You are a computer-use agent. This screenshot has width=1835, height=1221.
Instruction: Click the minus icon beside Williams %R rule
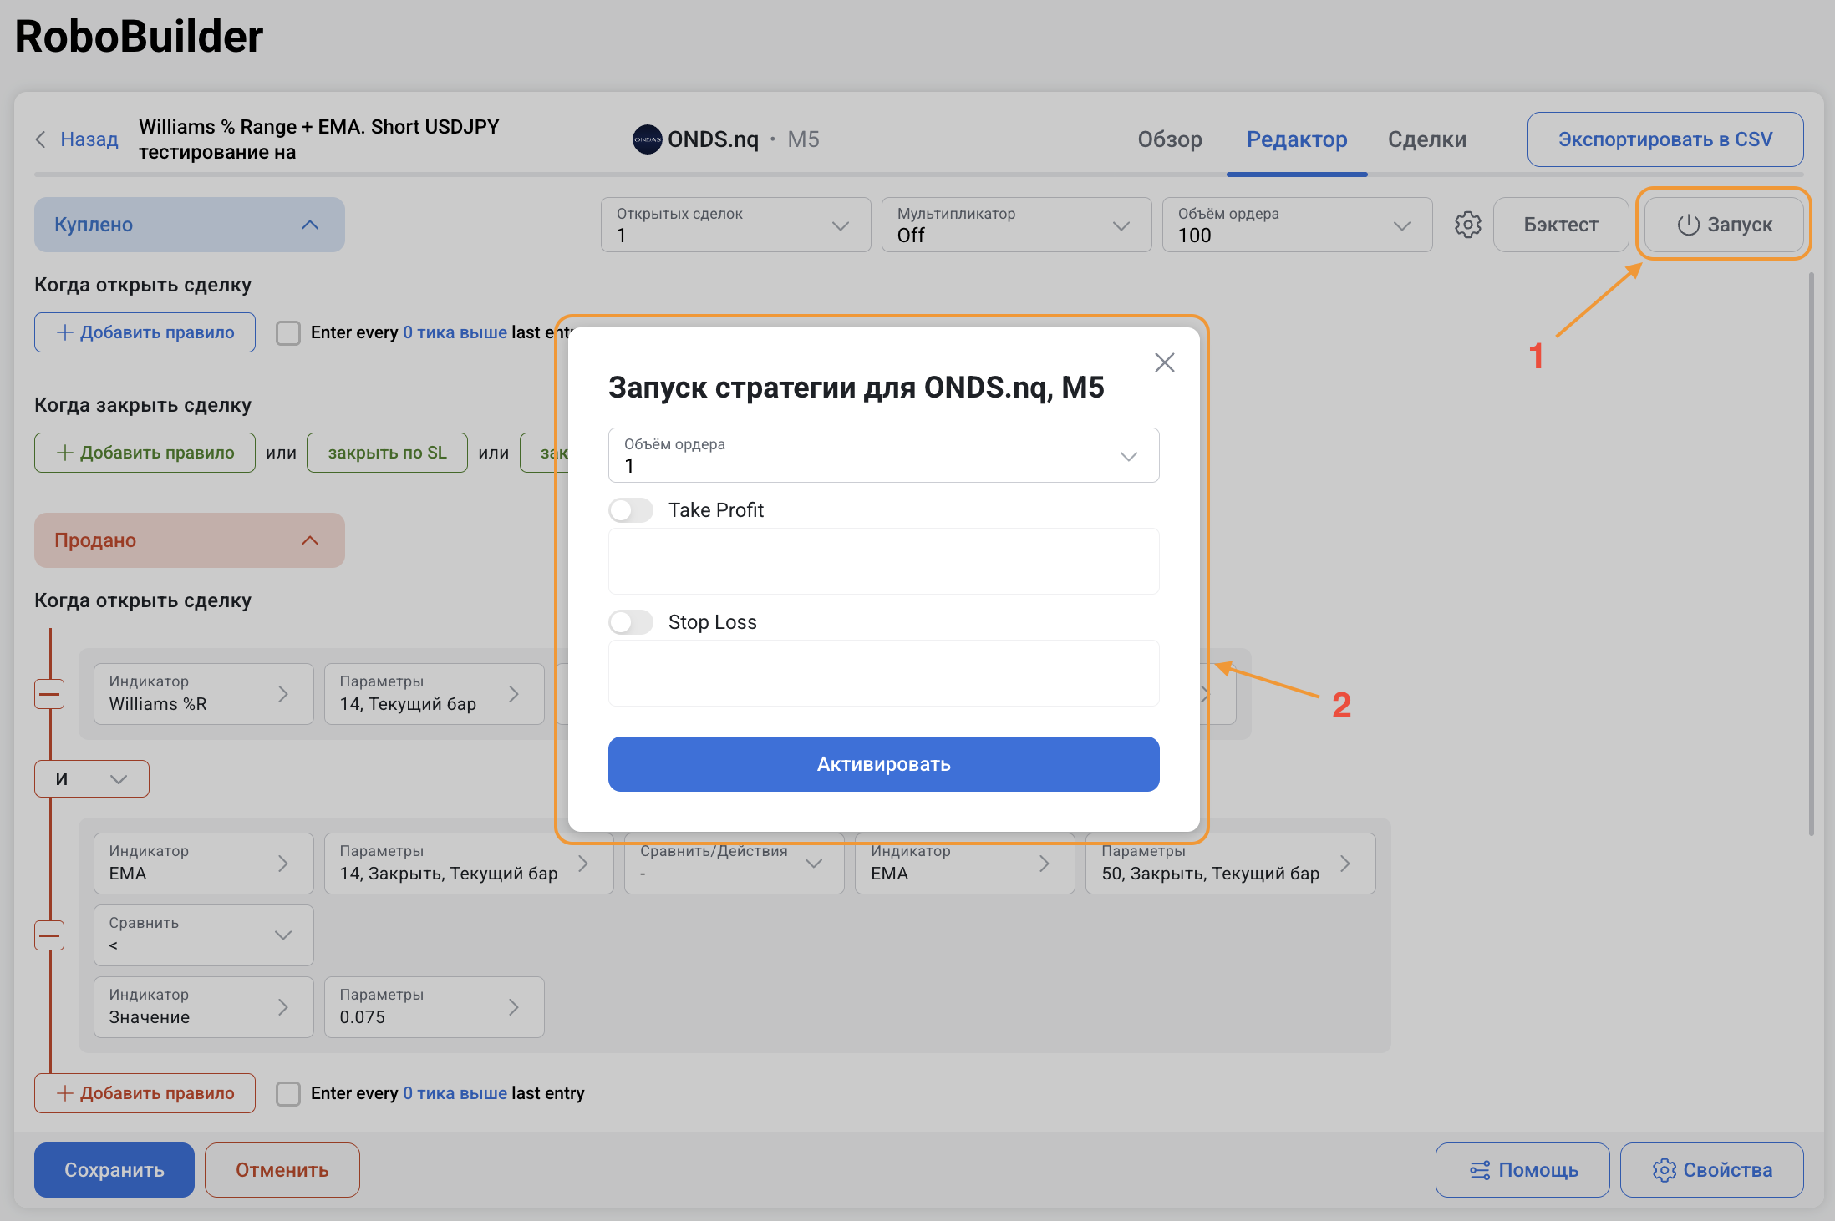pos(49,694)
